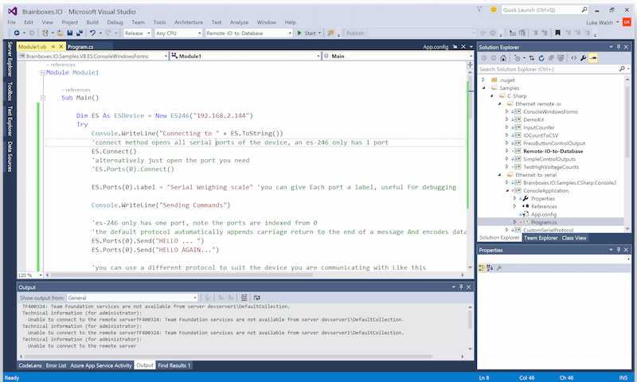Switch to Team Explorer tab
The height and width of the screenshot is (382, 637).
[541, 238]
